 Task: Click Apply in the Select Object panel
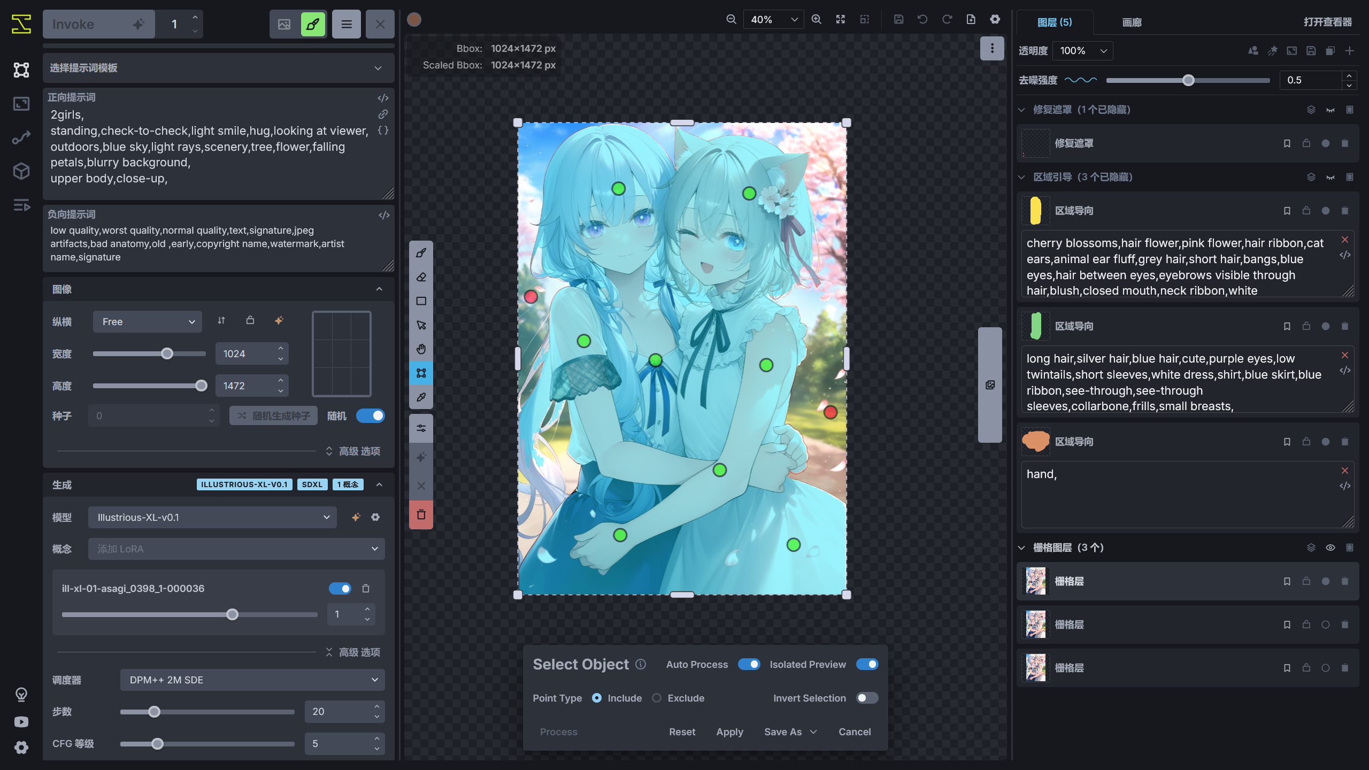click(x=730, y=731)
